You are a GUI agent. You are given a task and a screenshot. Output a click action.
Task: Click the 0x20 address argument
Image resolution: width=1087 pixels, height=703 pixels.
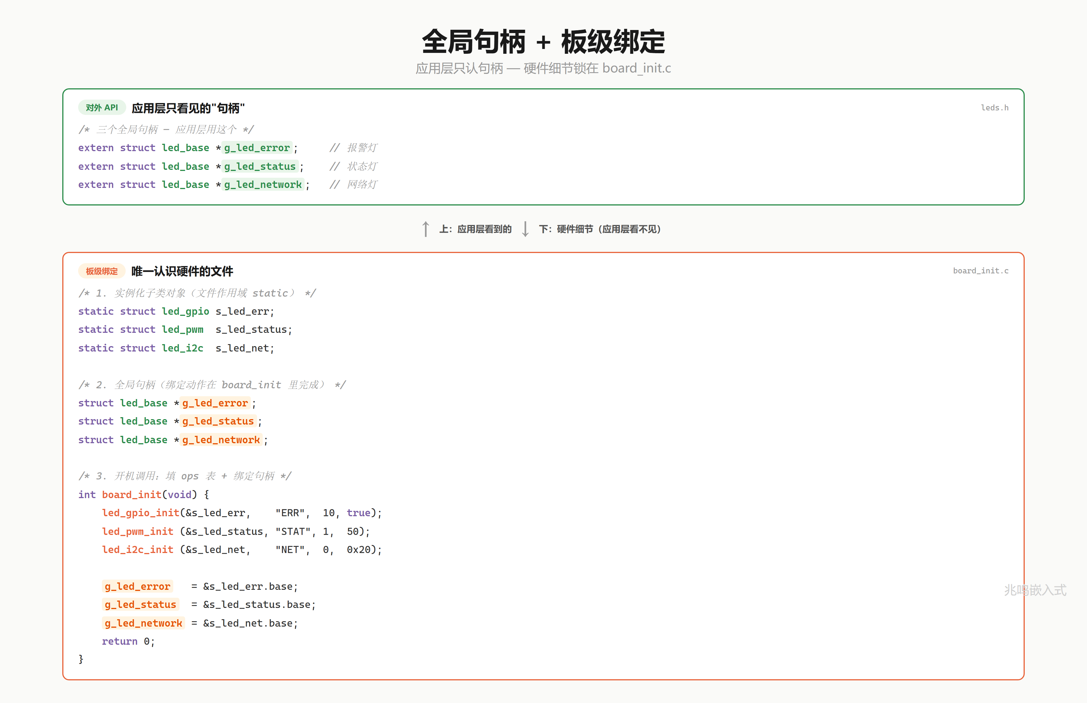pyautogui.click(x=359, y=550)
